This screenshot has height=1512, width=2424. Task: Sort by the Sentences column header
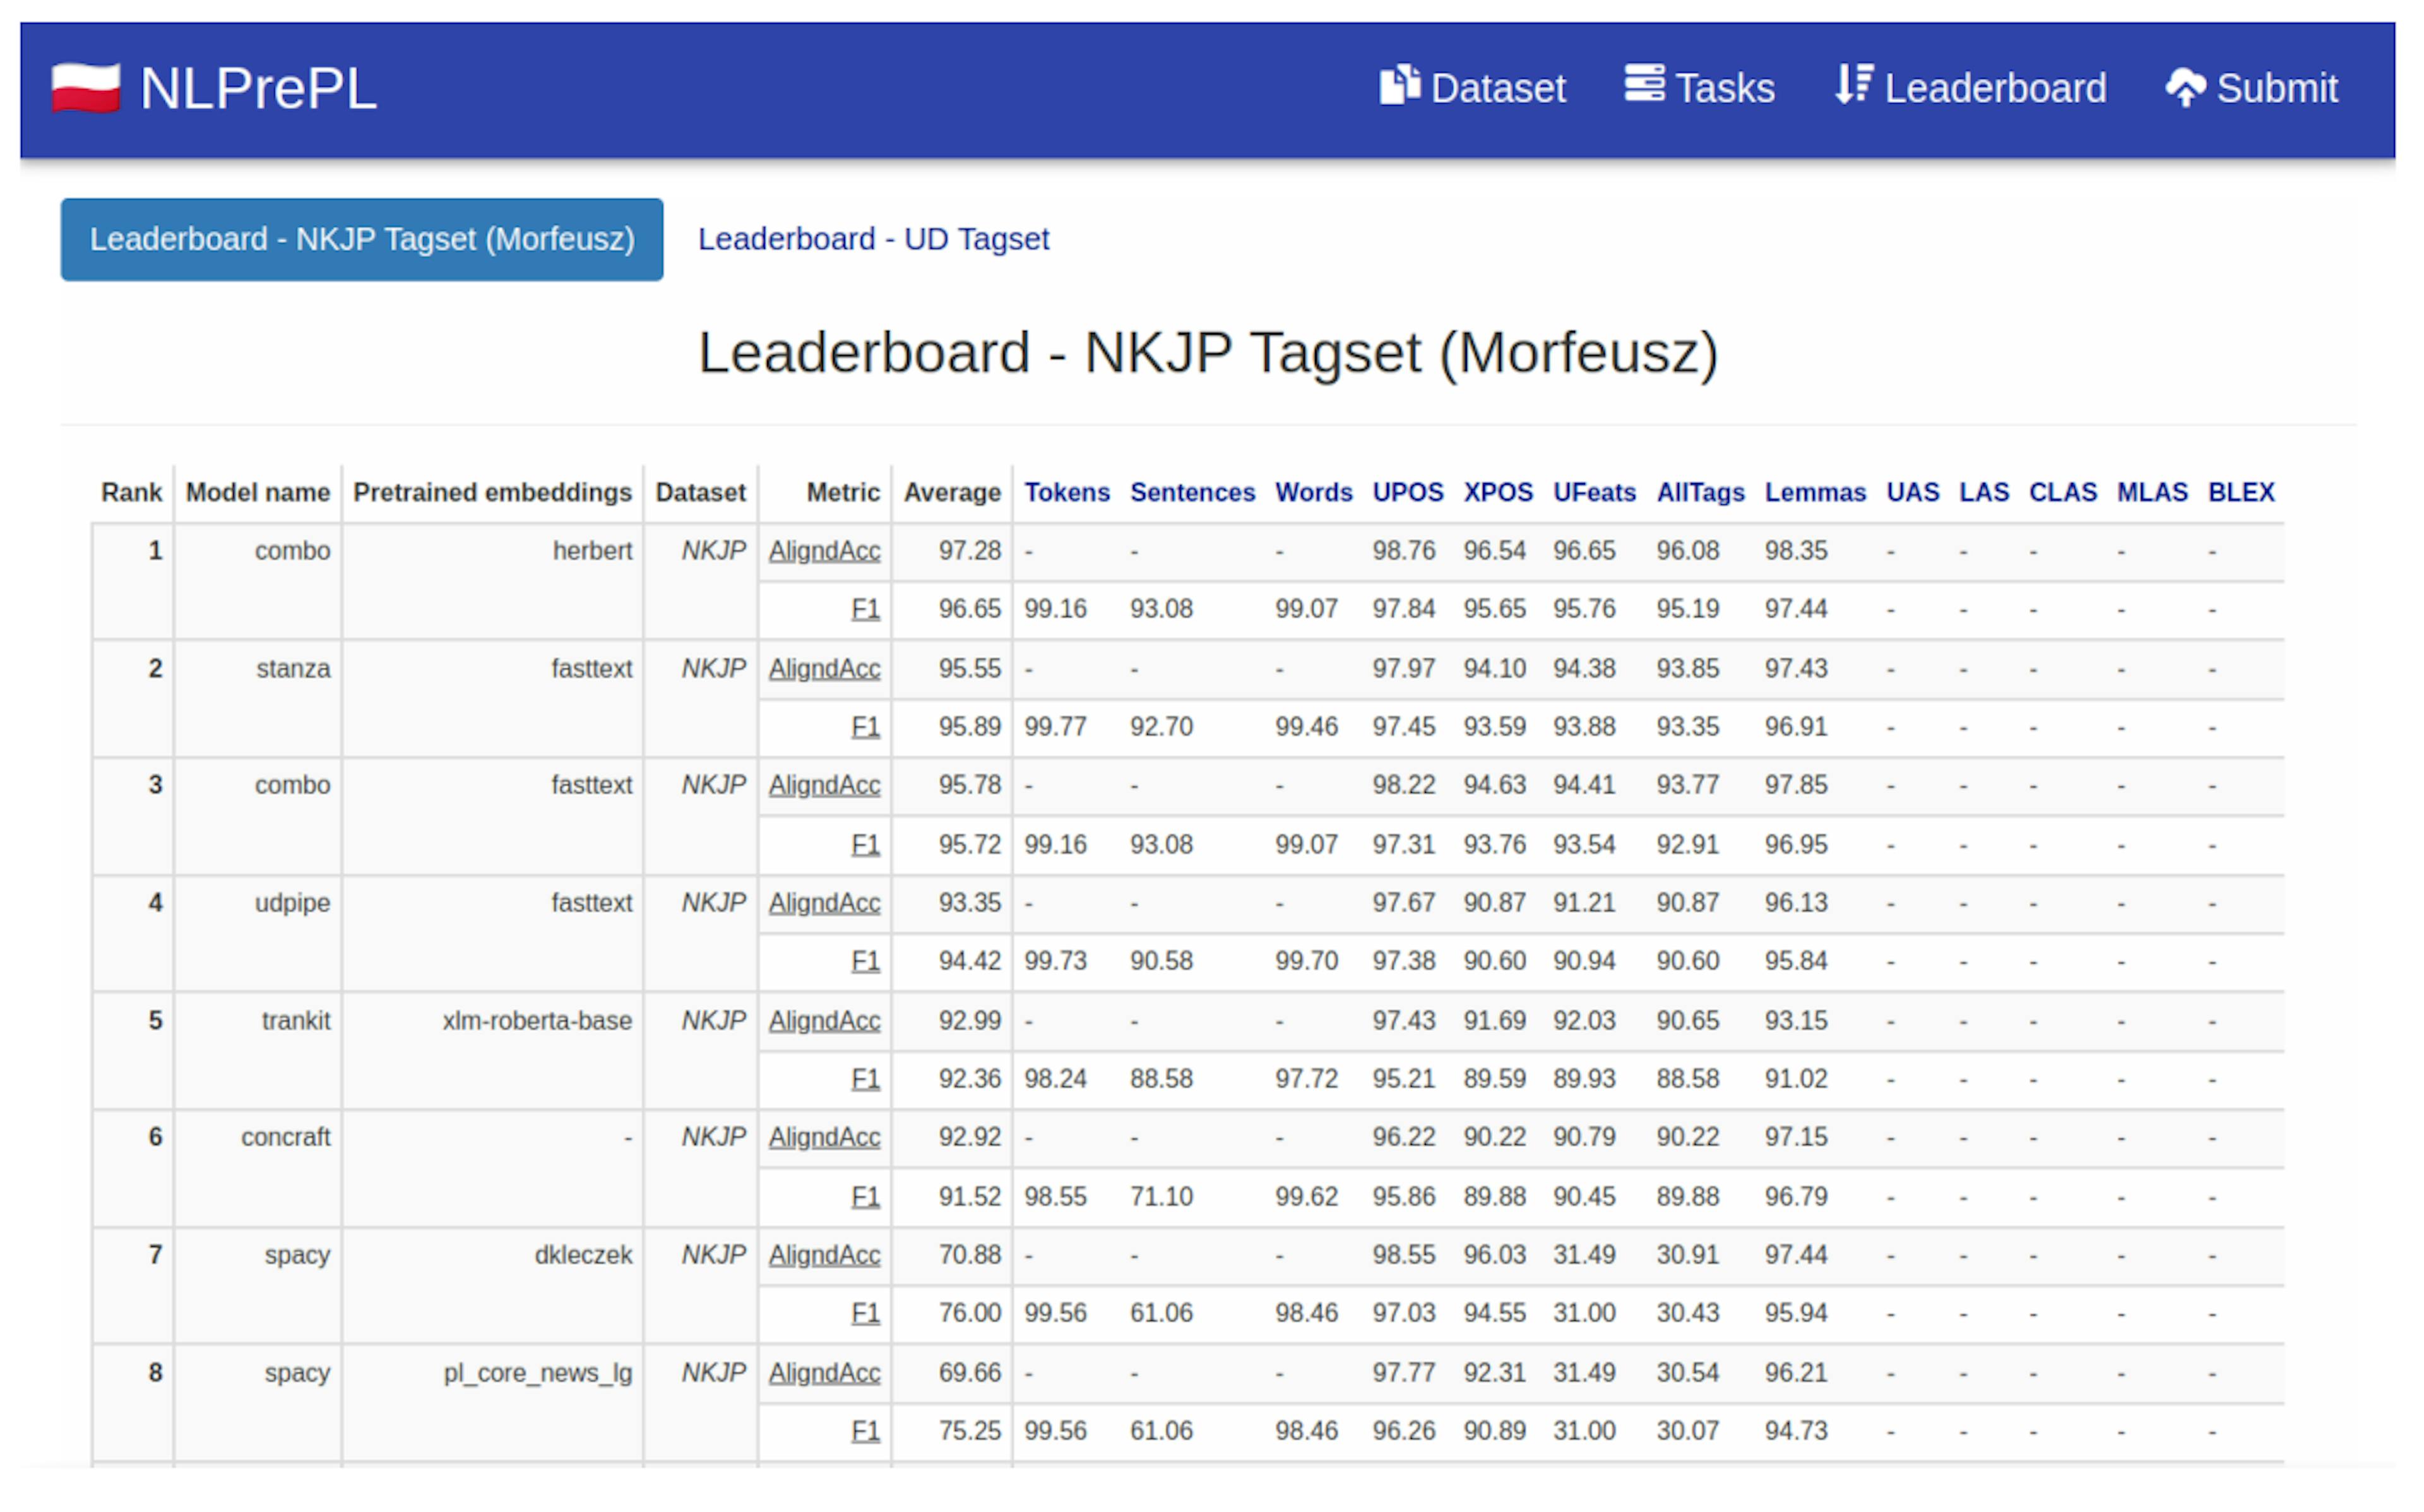coord(1192,492)
